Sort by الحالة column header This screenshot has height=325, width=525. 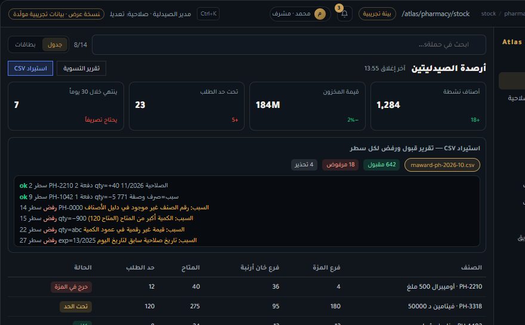point(83,267)
